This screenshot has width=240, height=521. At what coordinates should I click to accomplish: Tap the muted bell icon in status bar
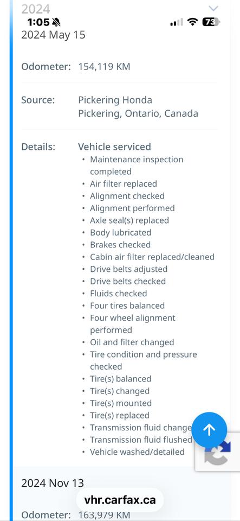click(56, 22)
